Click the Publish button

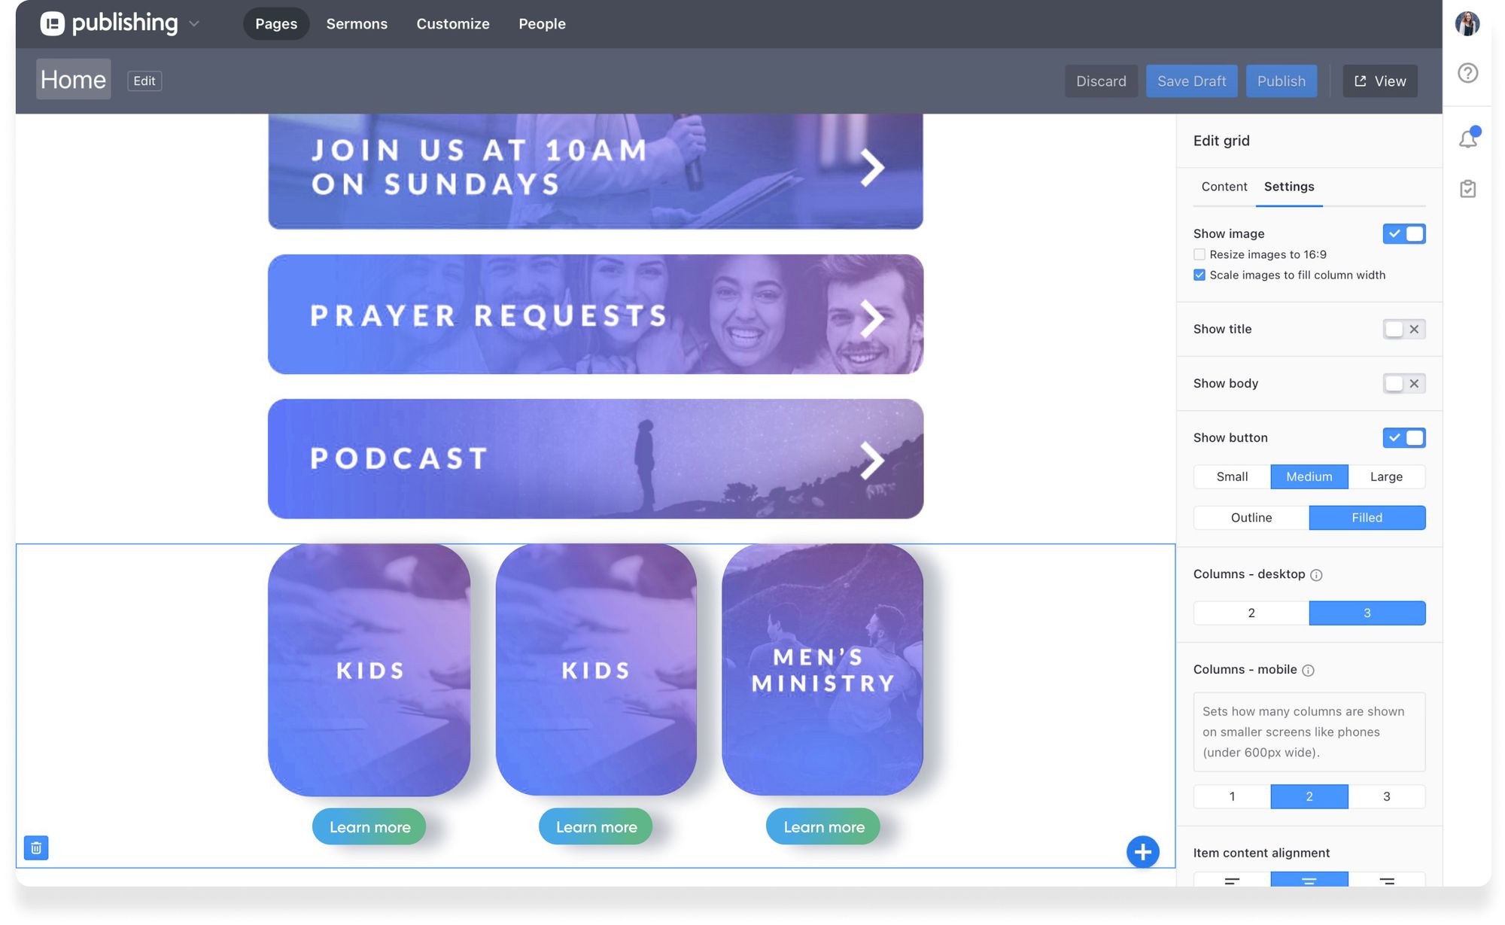coord(1281,81)
